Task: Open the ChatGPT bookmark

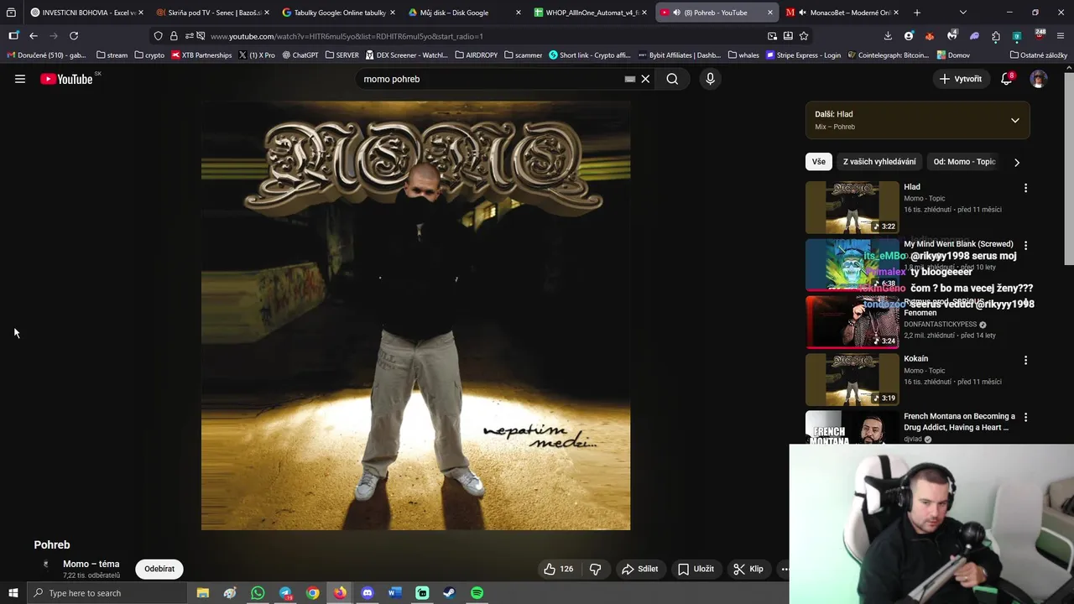Action: click(x=300, y=55)
